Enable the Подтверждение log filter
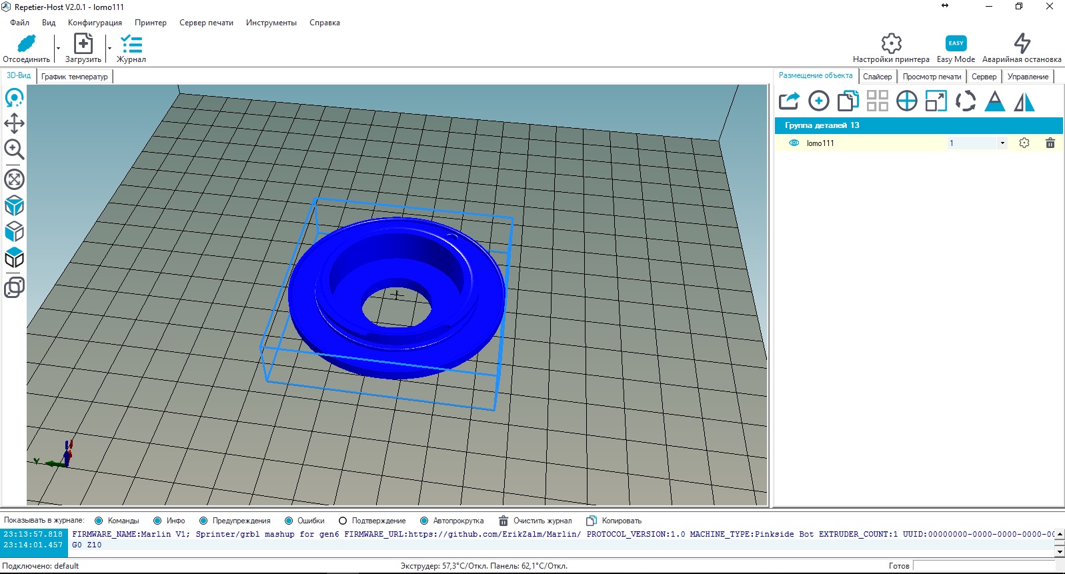 click(343, 521)
